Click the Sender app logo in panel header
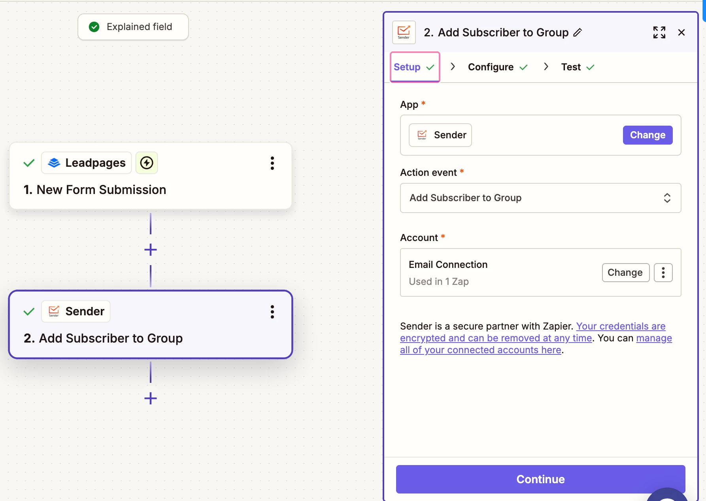 pos(404,32)
